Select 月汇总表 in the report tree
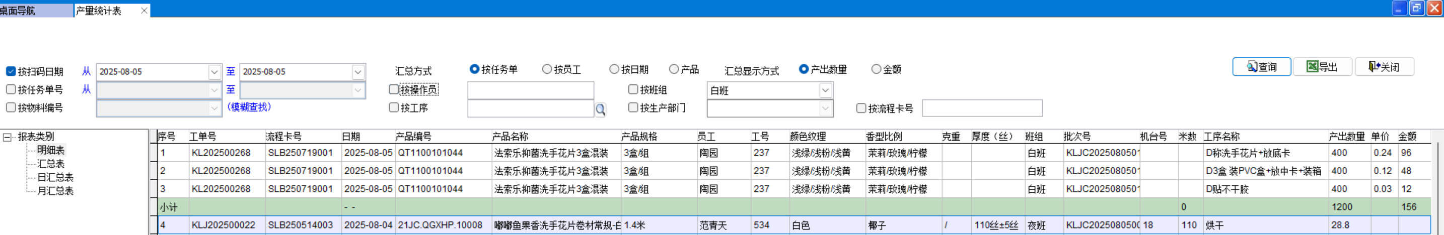Viewport: 1444px width, 235px height. click(55, 191)
